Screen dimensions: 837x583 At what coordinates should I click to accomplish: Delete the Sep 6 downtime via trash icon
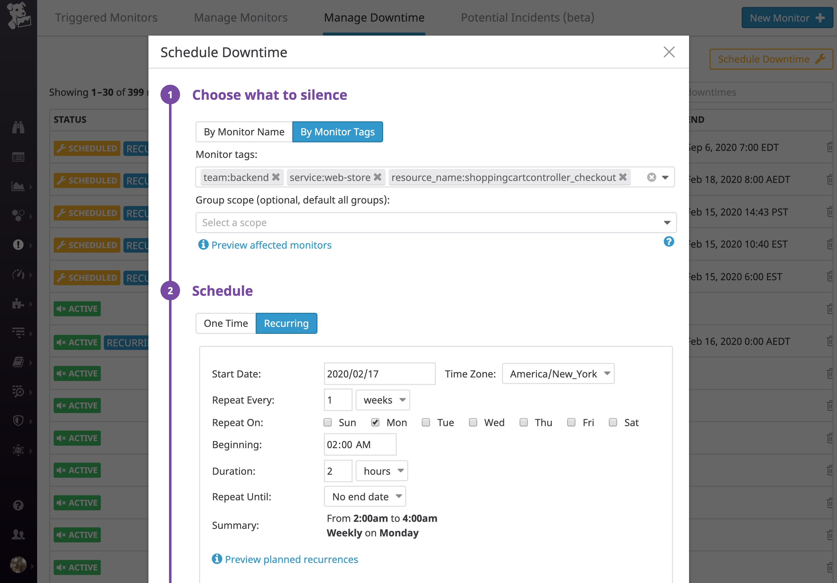point(830,147)
